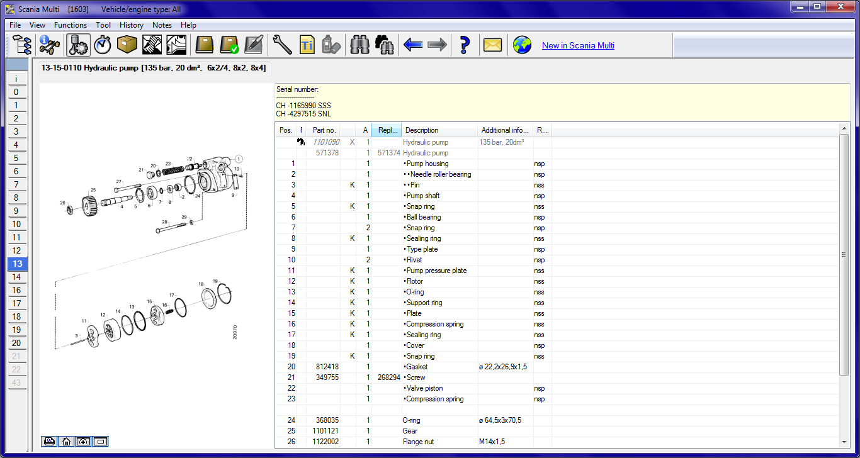Open the Notes menu

coord(162,25)
